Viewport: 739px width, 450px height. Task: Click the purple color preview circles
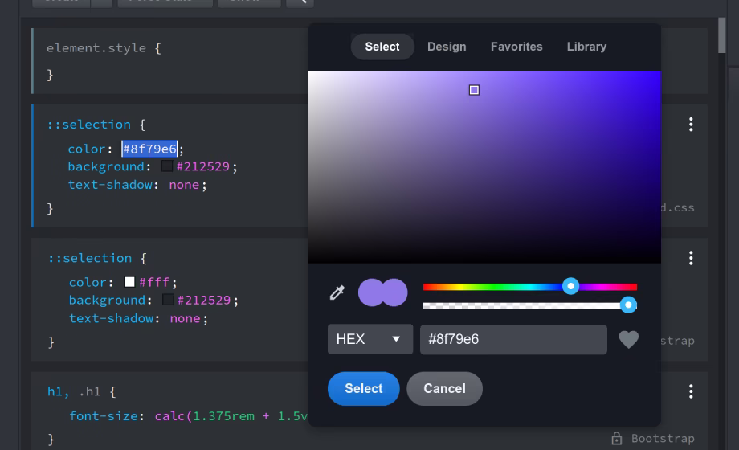click(382, 292)
